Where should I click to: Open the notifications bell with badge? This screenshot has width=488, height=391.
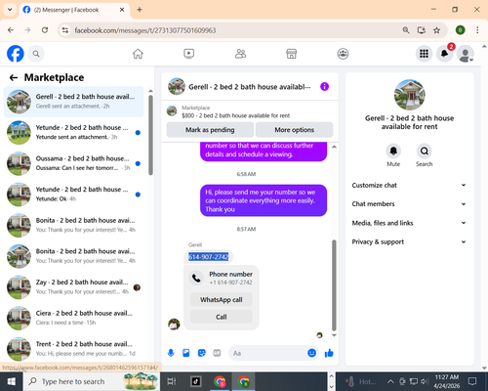(x=445, y=54)
